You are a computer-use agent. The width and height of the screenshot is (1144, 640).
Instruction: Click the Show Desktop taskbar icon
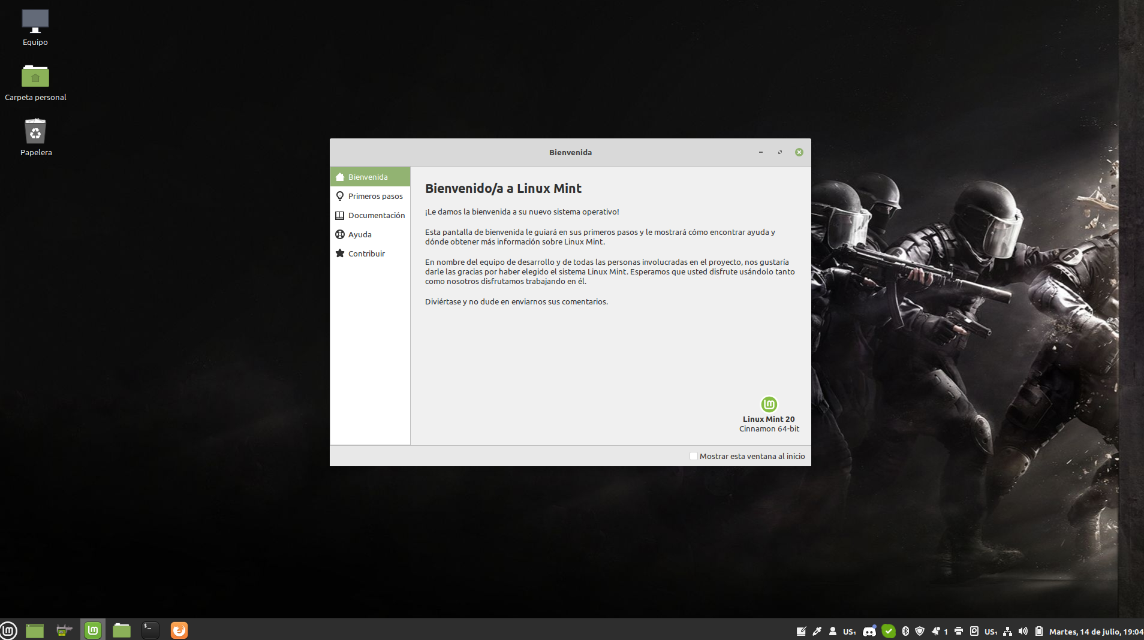point(35,630)
